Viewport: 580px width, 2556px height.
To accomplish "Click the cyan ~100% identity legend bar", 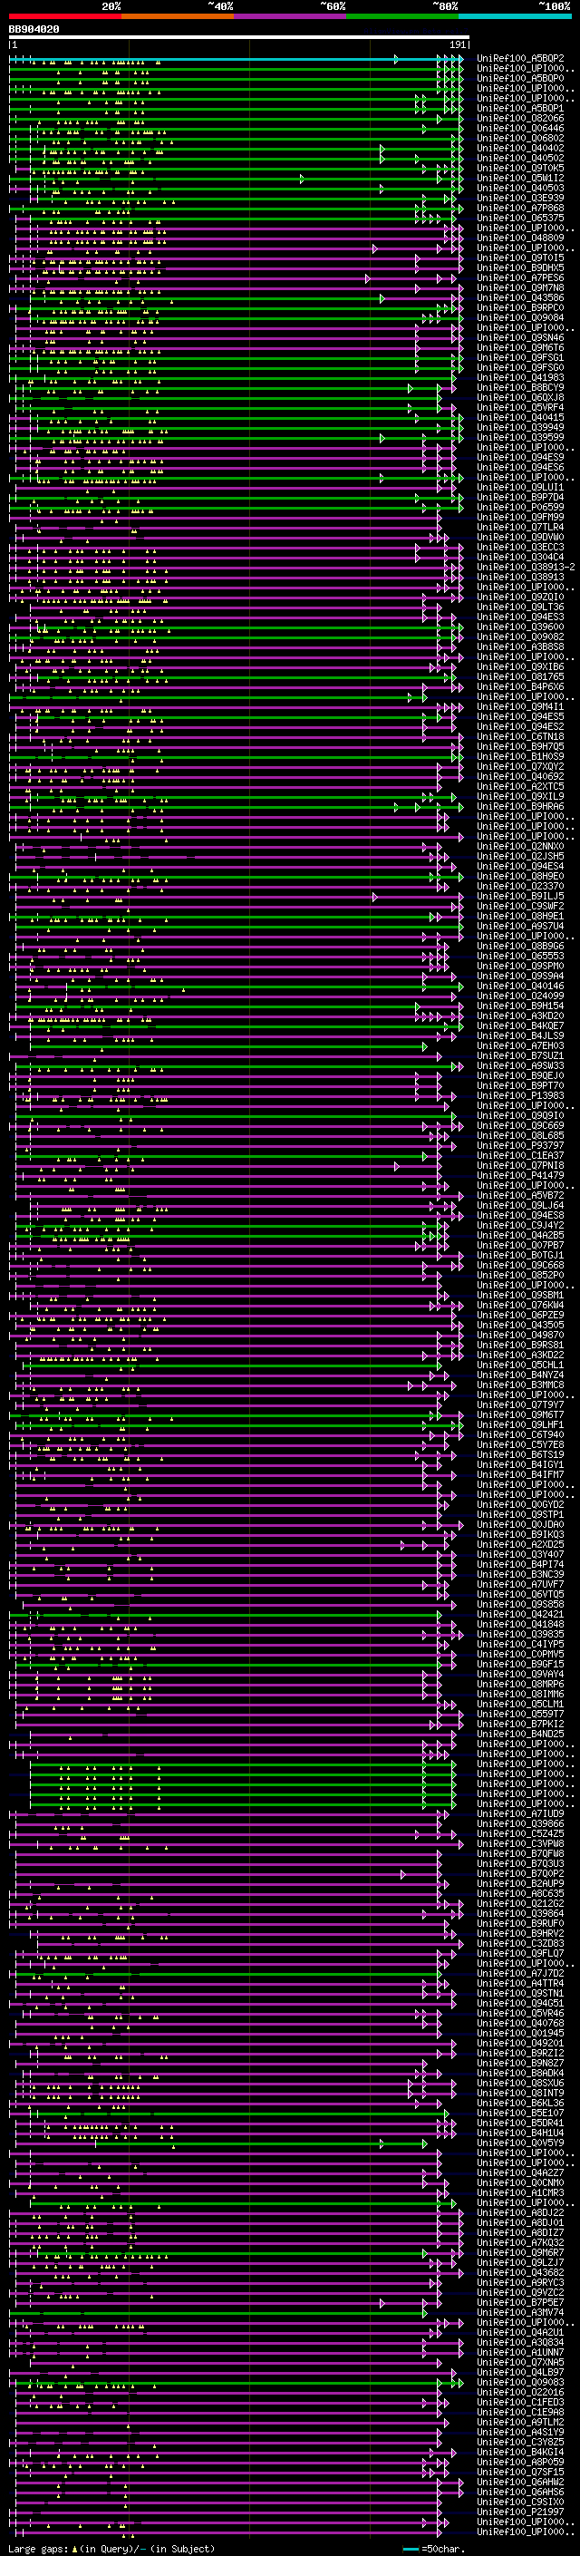I will (515, 16).
